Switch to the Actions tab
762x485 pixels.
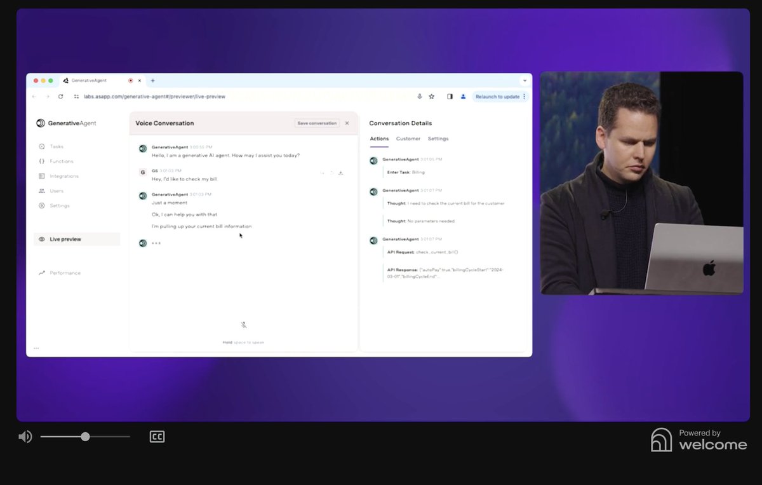[x=379, y=139]
